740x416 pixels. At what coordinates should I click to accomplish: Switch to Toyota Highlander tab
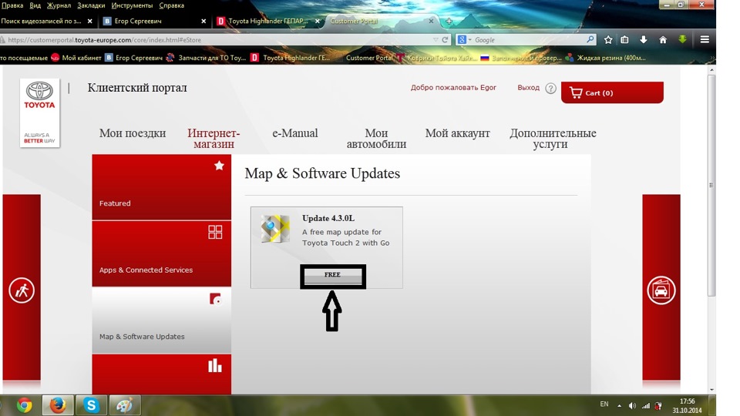267,22
